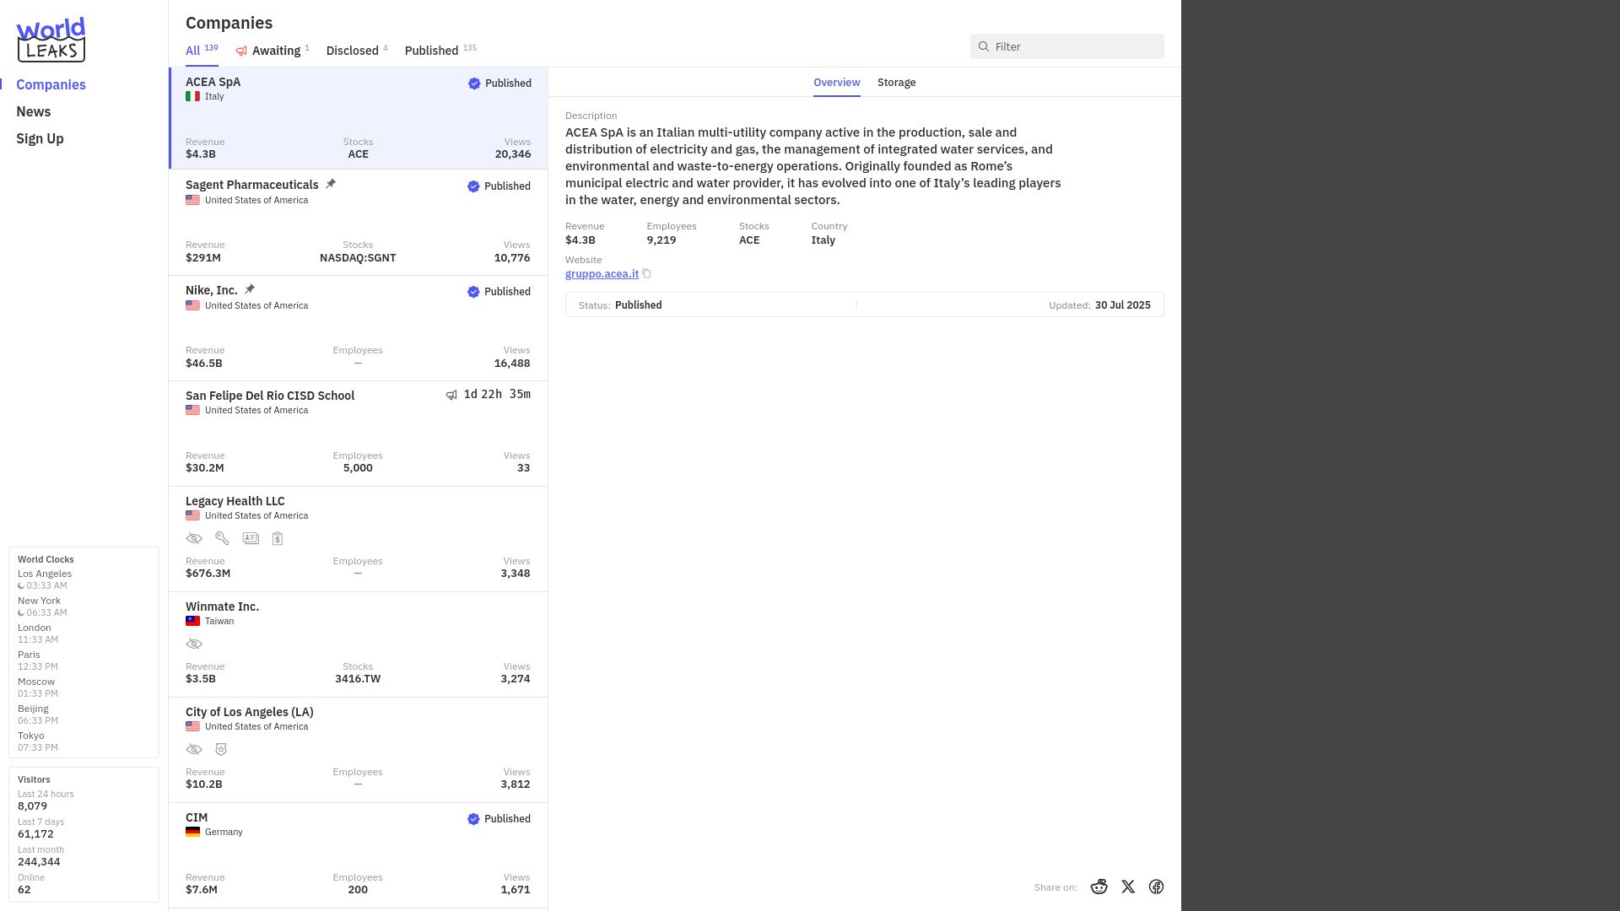Select San Felipe Del Rio CISD School entry

pyautogui.click(x=359, y=434)
